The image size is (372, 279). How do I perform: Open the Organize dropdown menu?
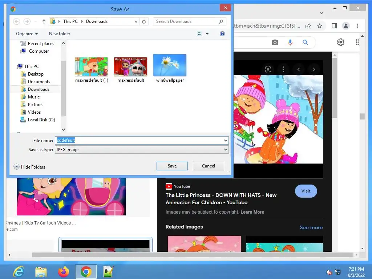[x=27, y=34]
